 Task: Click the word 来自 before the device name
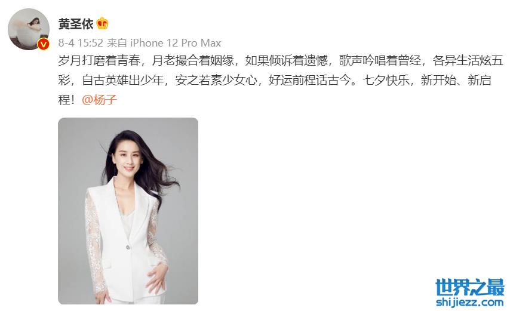[x=117, y=43]
